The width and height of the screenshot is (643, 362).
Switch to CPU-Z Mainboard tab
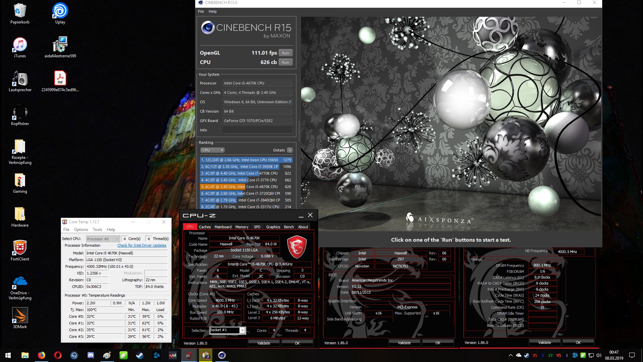click(223, 227)
